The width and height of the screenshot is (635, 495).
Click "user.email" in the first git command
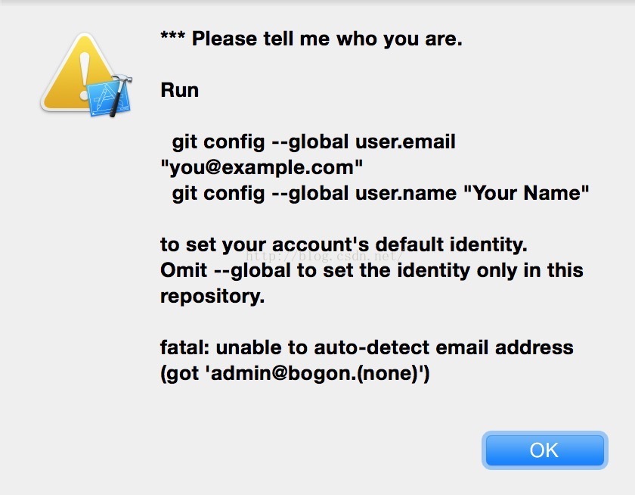(405, 142)
